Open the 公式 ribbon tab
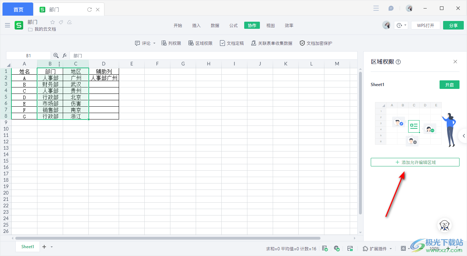Viewport: 467px width, 256px height. point(233,26)
